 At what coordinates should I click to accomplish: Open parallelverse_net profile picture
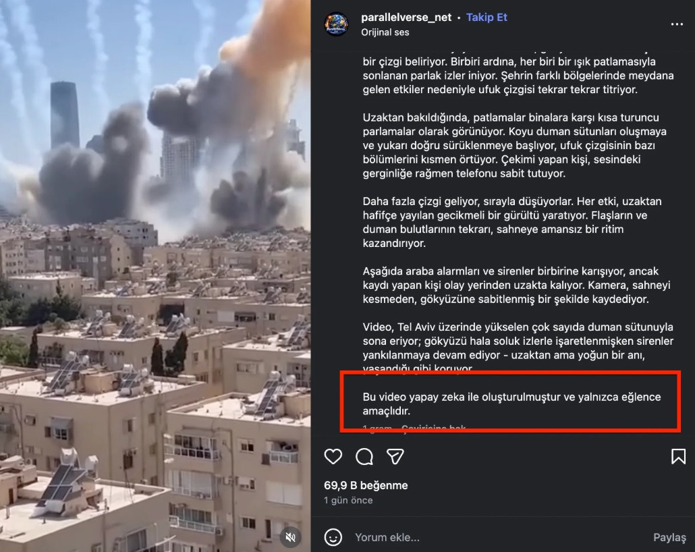pos(337,24)
